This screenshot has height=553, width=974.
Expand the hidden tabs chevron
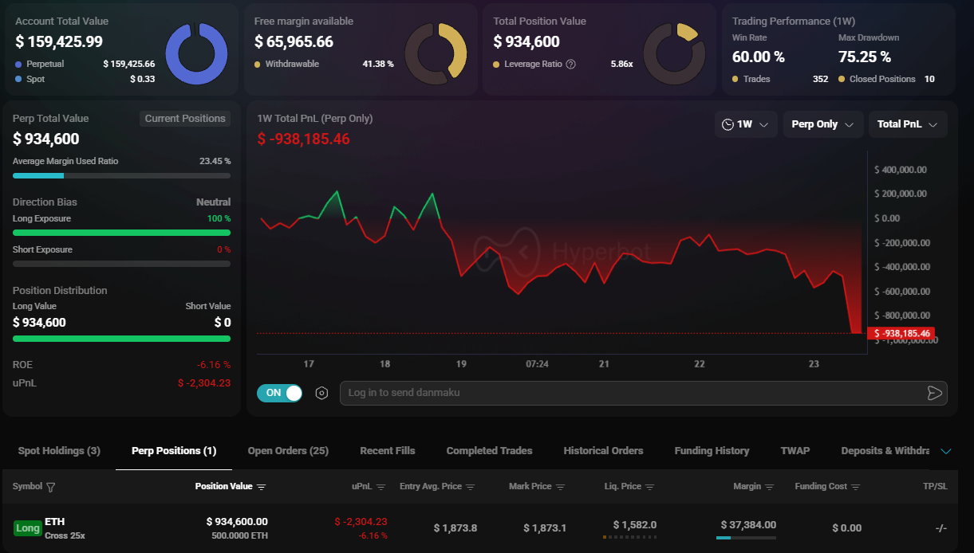point(946,451)
